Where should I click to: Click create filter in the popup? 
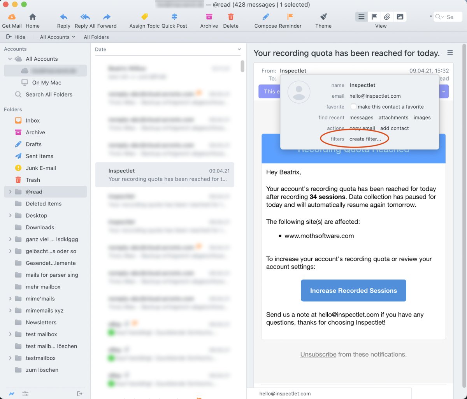pos(365,139)
